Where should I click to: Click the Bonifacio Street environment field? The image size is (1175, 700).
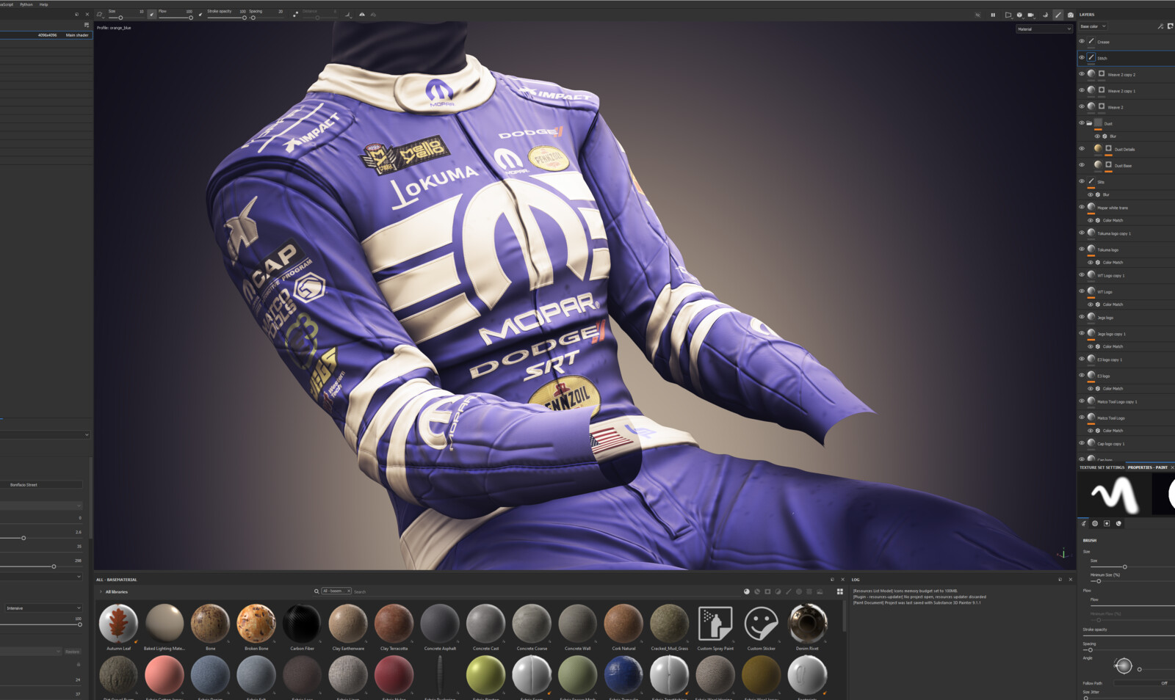[x=43, y=484]
